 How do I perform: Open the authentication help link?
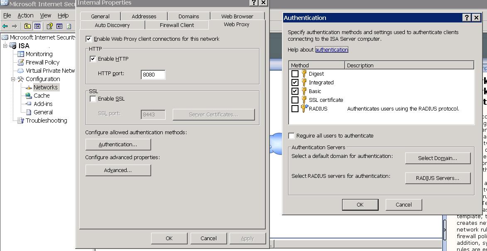[x=331, y=50]
